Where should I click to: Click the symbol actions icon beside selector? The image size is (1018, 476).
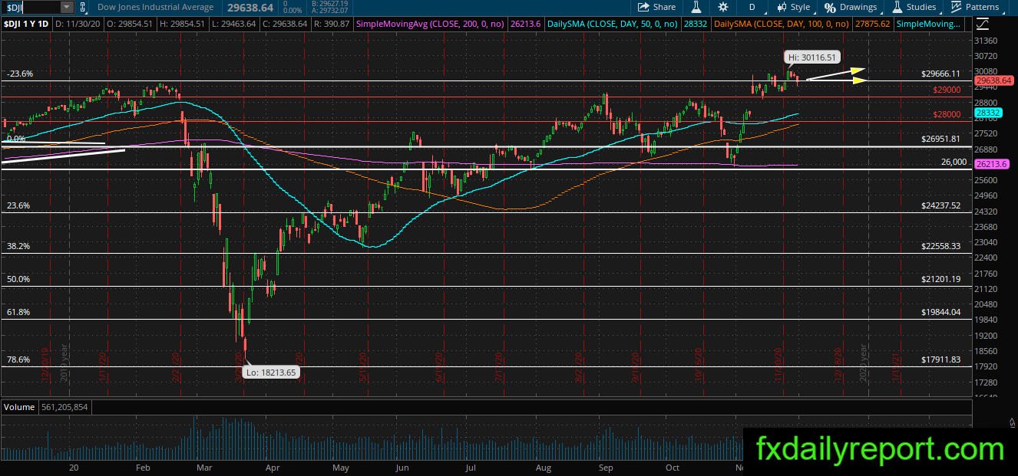point(81,7)
